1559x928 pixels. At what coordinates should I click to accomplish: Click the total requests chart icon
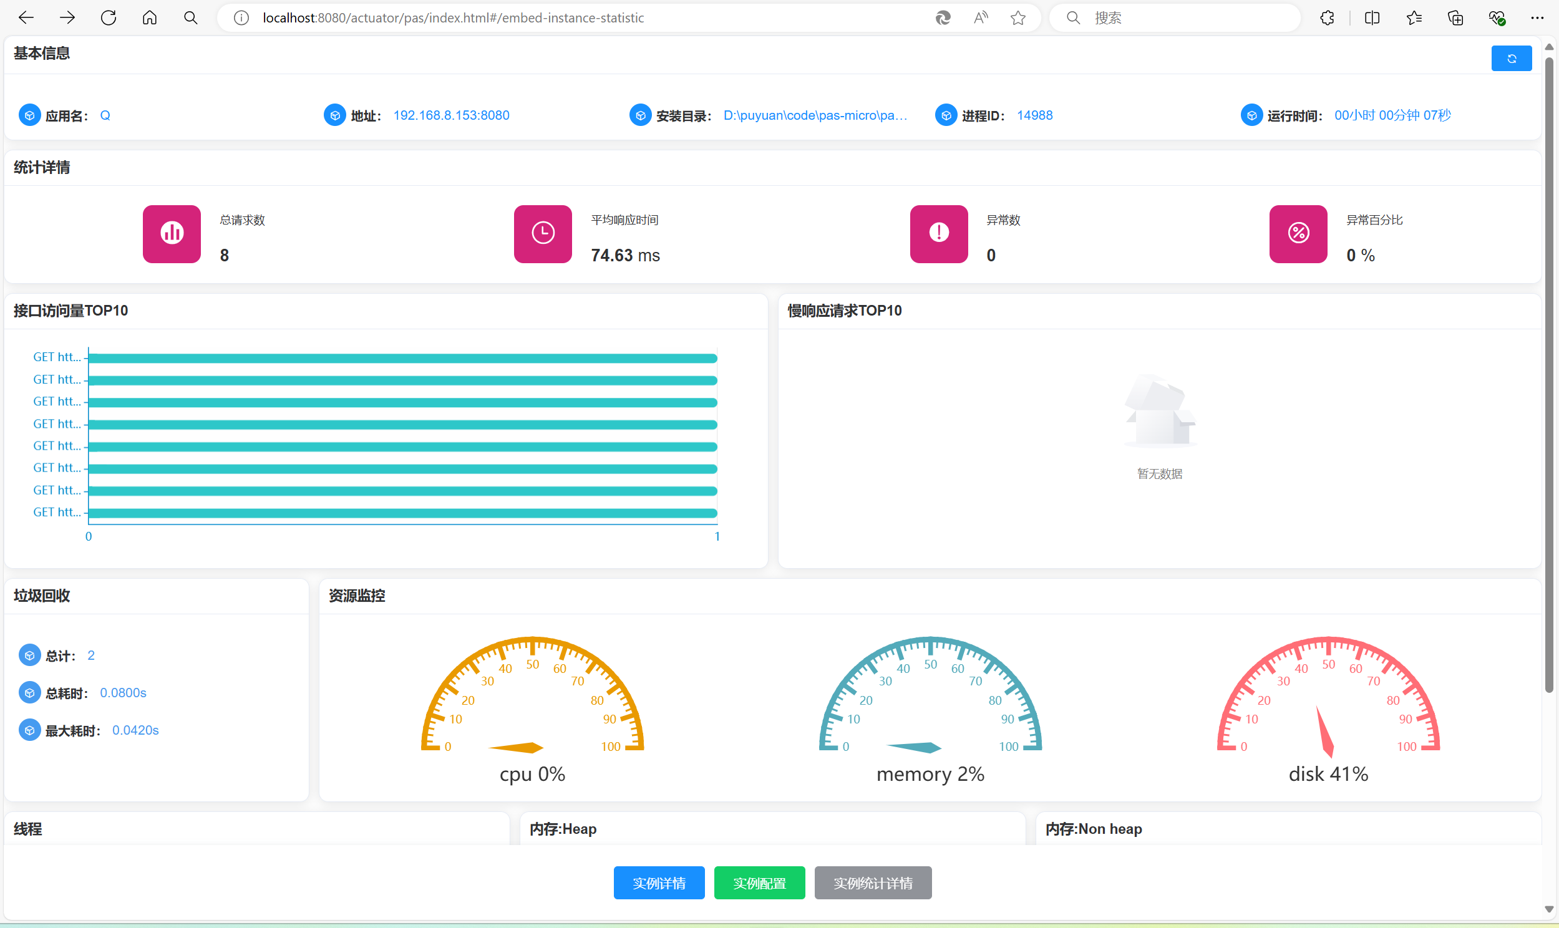pos(172,234)
